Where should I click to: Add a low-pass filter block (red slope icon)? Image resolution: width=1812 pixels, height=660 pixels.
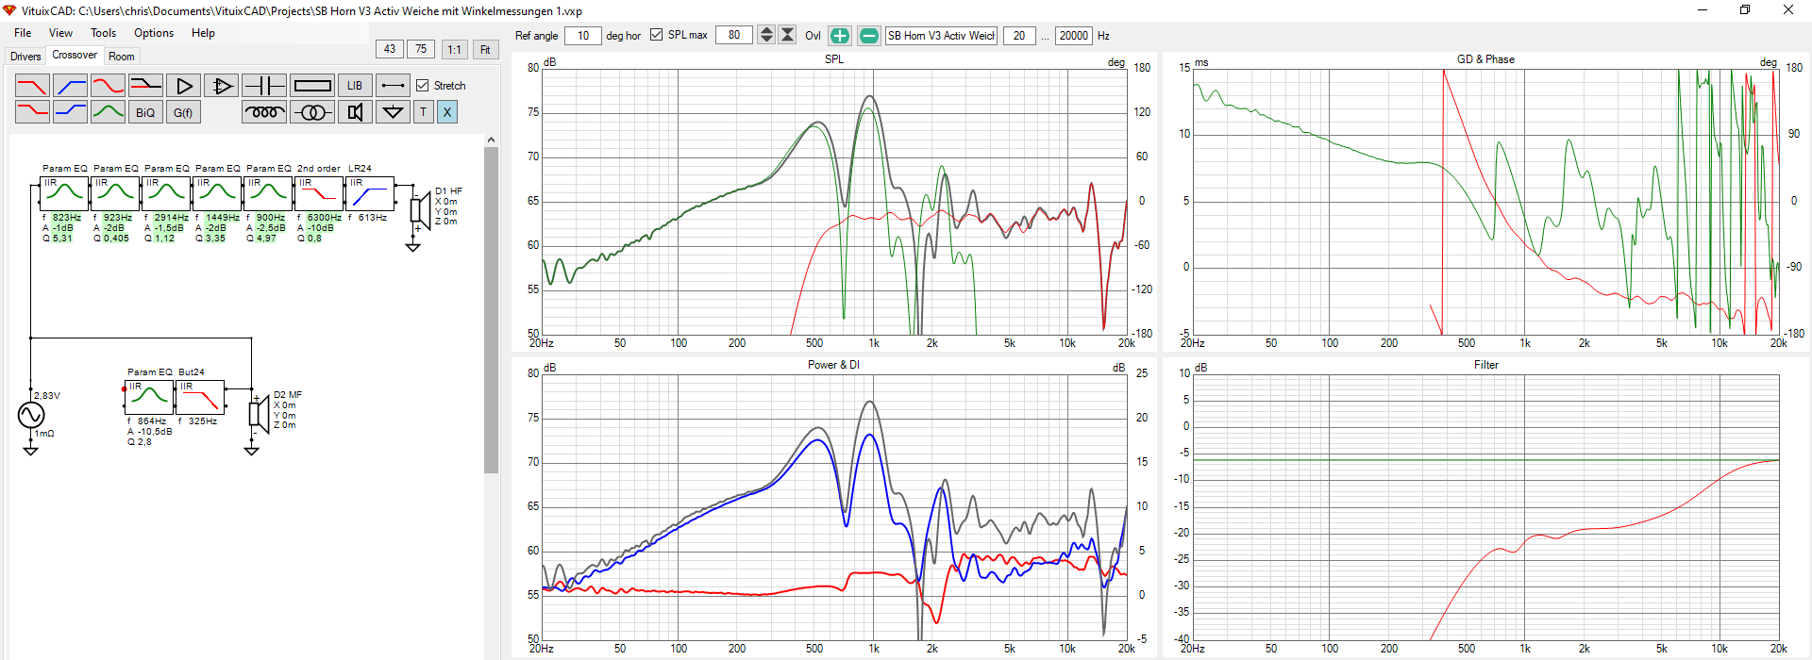[x=32, y=86]
